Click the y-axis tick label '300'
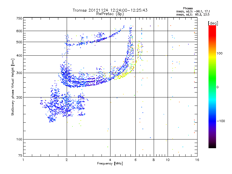Viewport: 232px width, 174px height. pos(19,73)
